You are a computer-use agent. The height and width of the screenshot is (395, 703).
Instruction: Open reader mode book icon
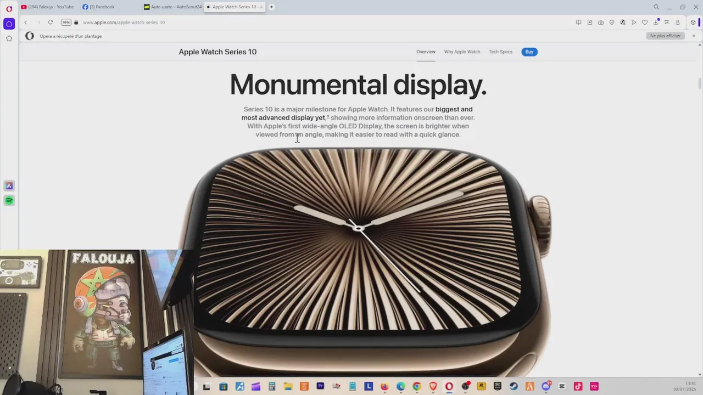point(578,22)
